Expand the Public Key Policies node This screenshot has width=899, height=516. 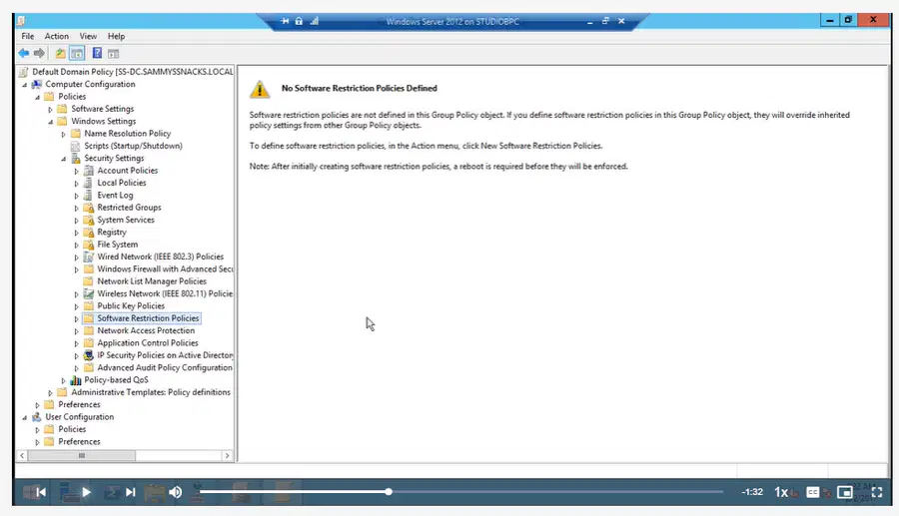[x=76, y=307]
